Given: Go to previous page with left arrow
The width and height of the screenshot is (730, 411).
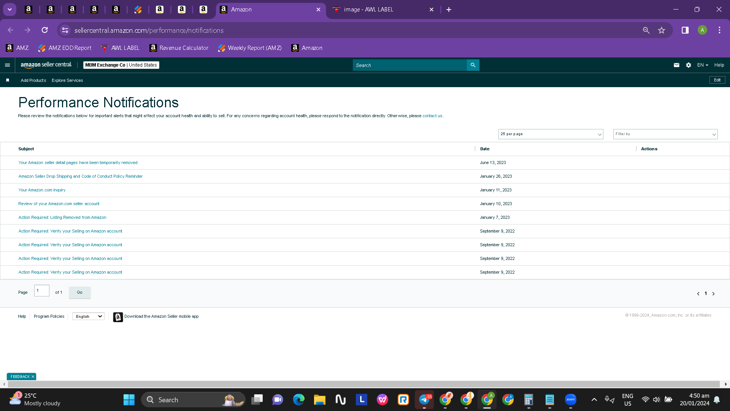Looking at the screenshot, I should click(x=698, y=293).
